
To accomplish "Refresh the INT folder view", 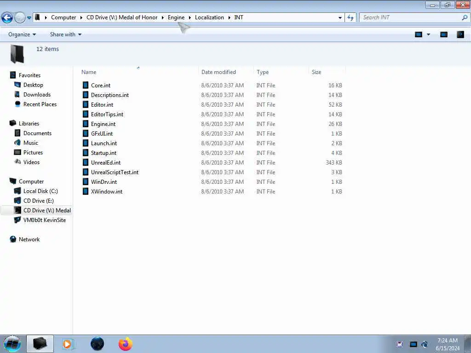I will tap(350, 18).
